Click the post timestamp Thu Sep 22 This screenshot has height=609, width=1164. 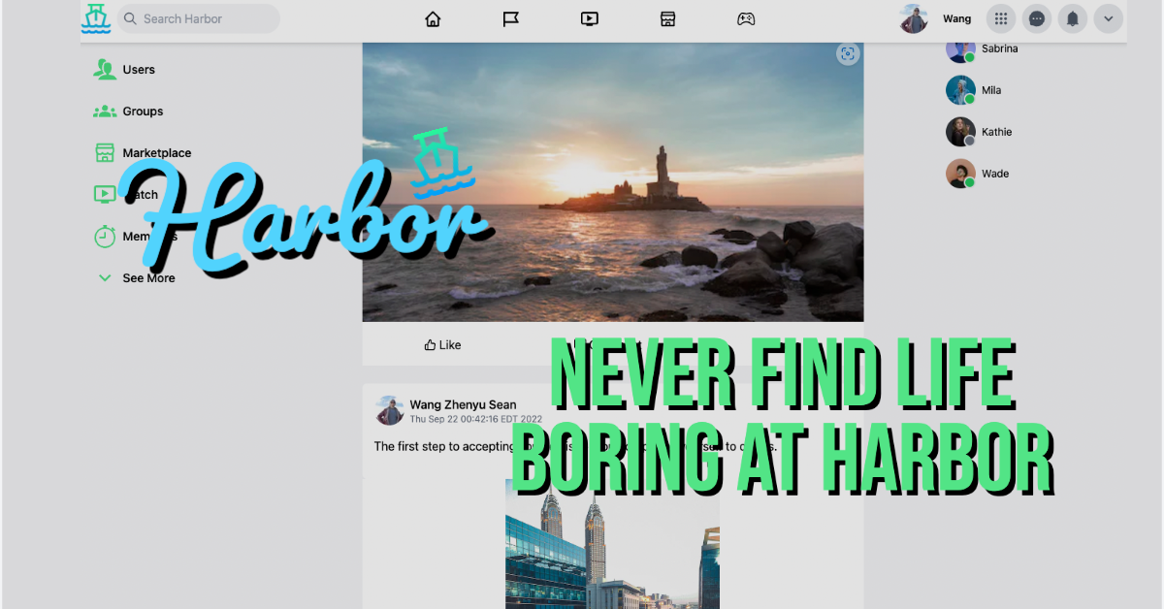[475, 419]
